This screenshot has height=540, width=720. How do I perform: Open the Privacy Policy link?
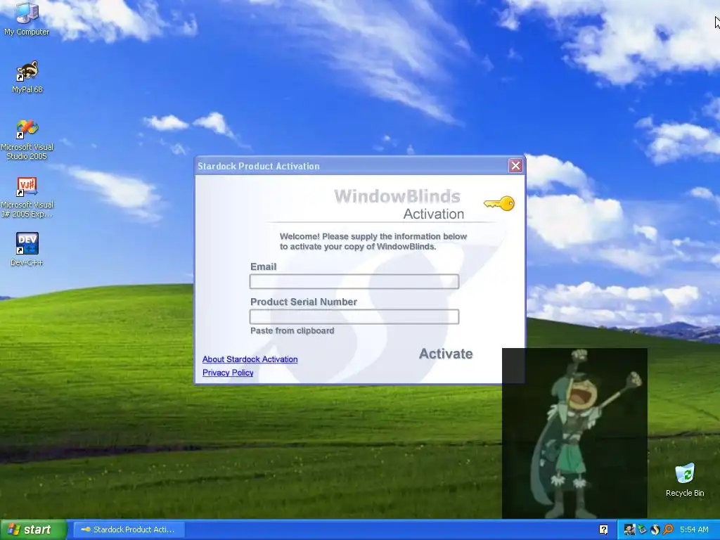[x=228, y=373]
